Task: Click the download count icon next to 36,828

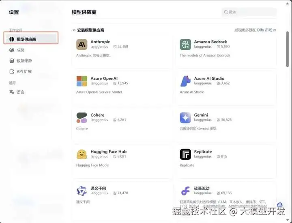Action: click(218, 120)
